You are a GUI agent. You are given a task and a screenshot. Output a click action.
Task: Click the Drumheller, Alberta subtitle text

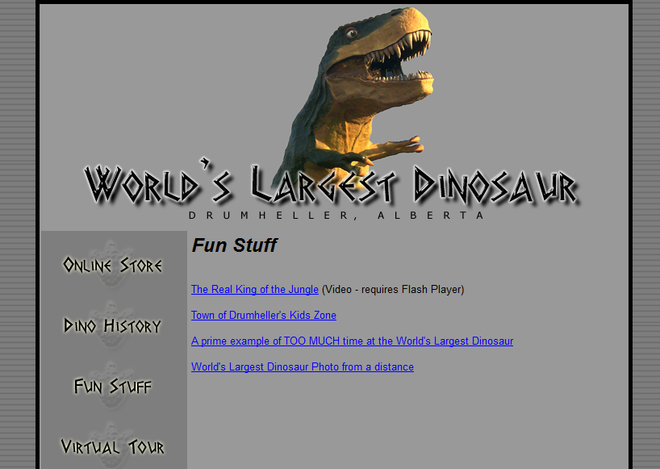336,216
